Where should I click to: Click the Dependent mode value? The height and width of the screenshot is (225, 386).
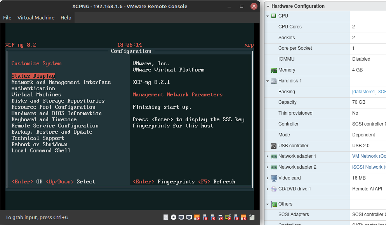363,135
